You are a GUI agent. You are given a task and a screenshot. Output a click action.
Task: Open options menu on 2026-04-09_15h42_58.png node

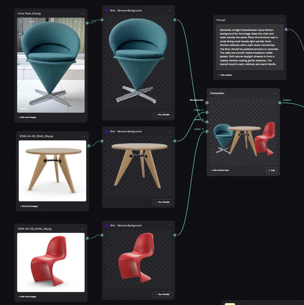point(84,136)
